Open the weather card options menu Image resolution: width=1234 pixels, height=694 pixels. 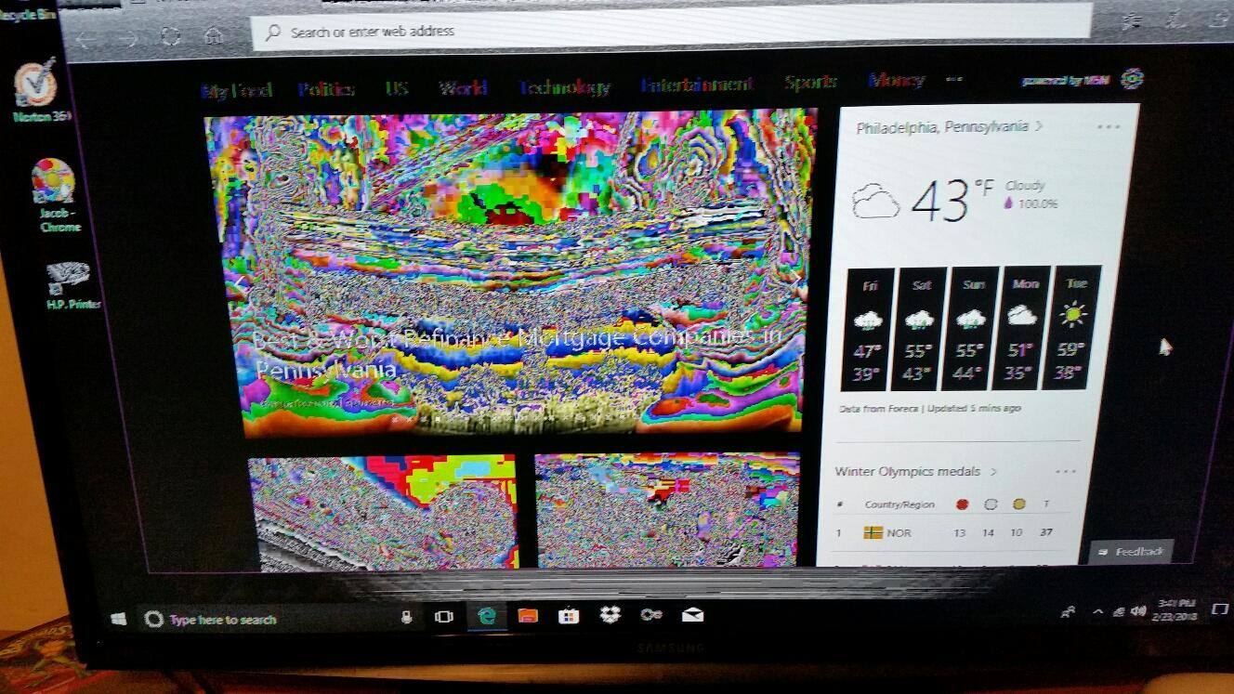[x=1108, y=127]
